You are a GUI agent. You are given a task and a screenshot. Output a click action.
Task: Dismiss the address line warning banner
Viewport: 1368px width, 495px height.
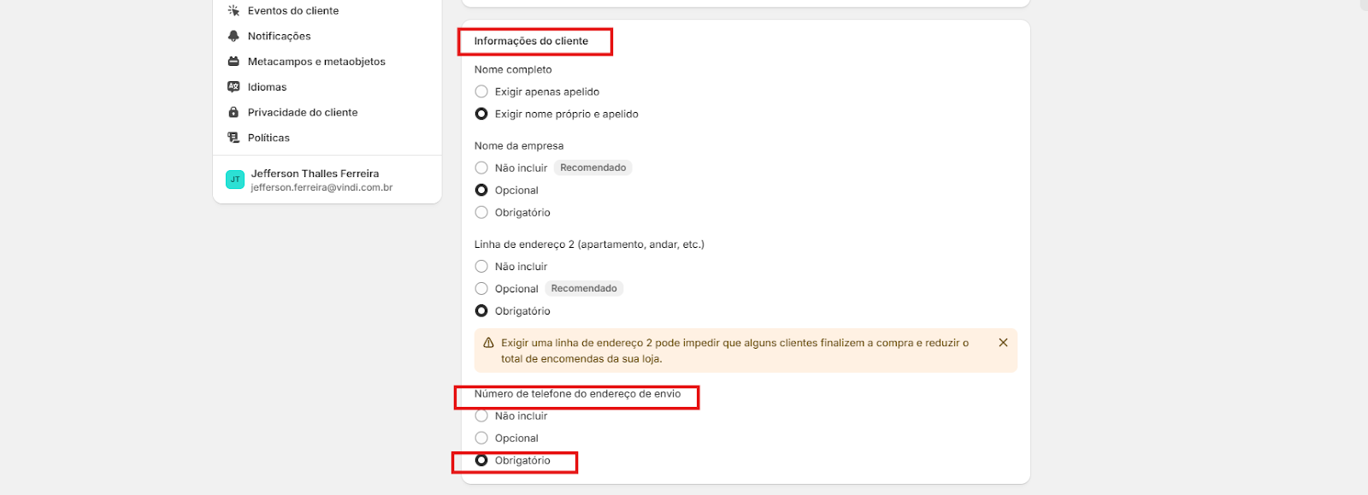[x=1003, y=343]
